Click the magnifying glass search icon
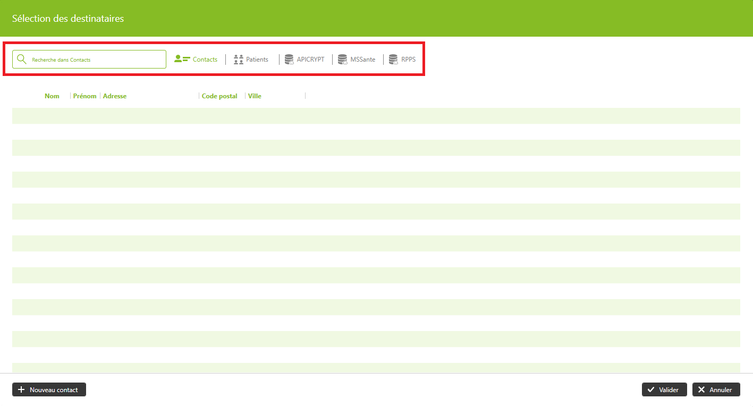The width and height of the screenshot is (753, 407). point(22,60)
